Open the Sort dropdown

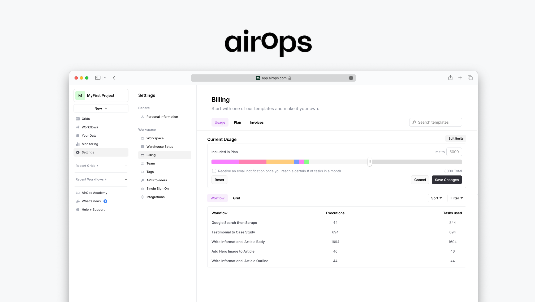[x=437, y=198]
